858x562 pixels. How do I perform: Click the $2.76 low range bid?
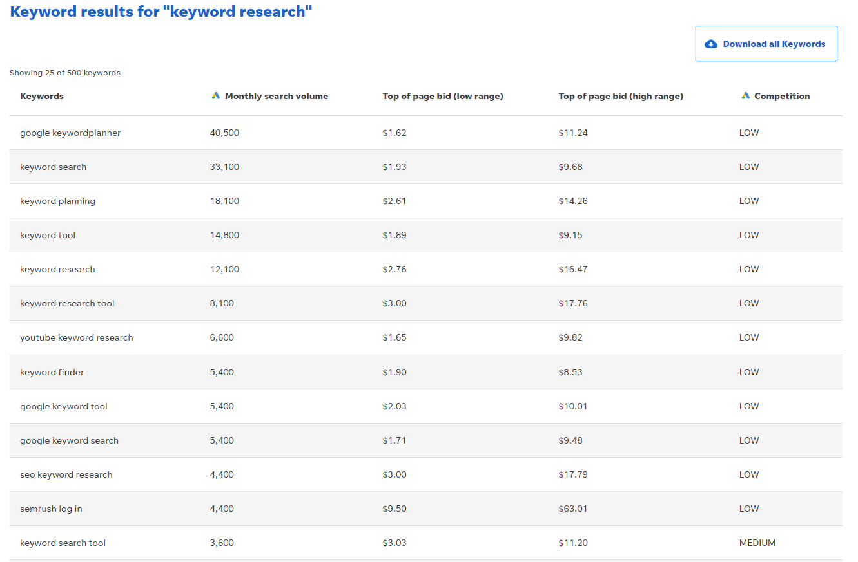[x=395, y=269]
